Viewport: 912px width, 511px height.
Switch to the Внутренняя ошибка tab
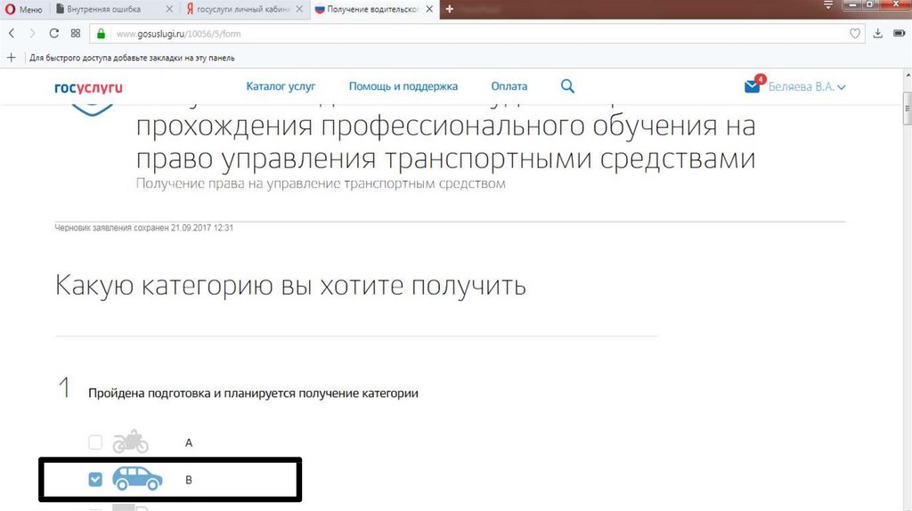pos(125,9)
